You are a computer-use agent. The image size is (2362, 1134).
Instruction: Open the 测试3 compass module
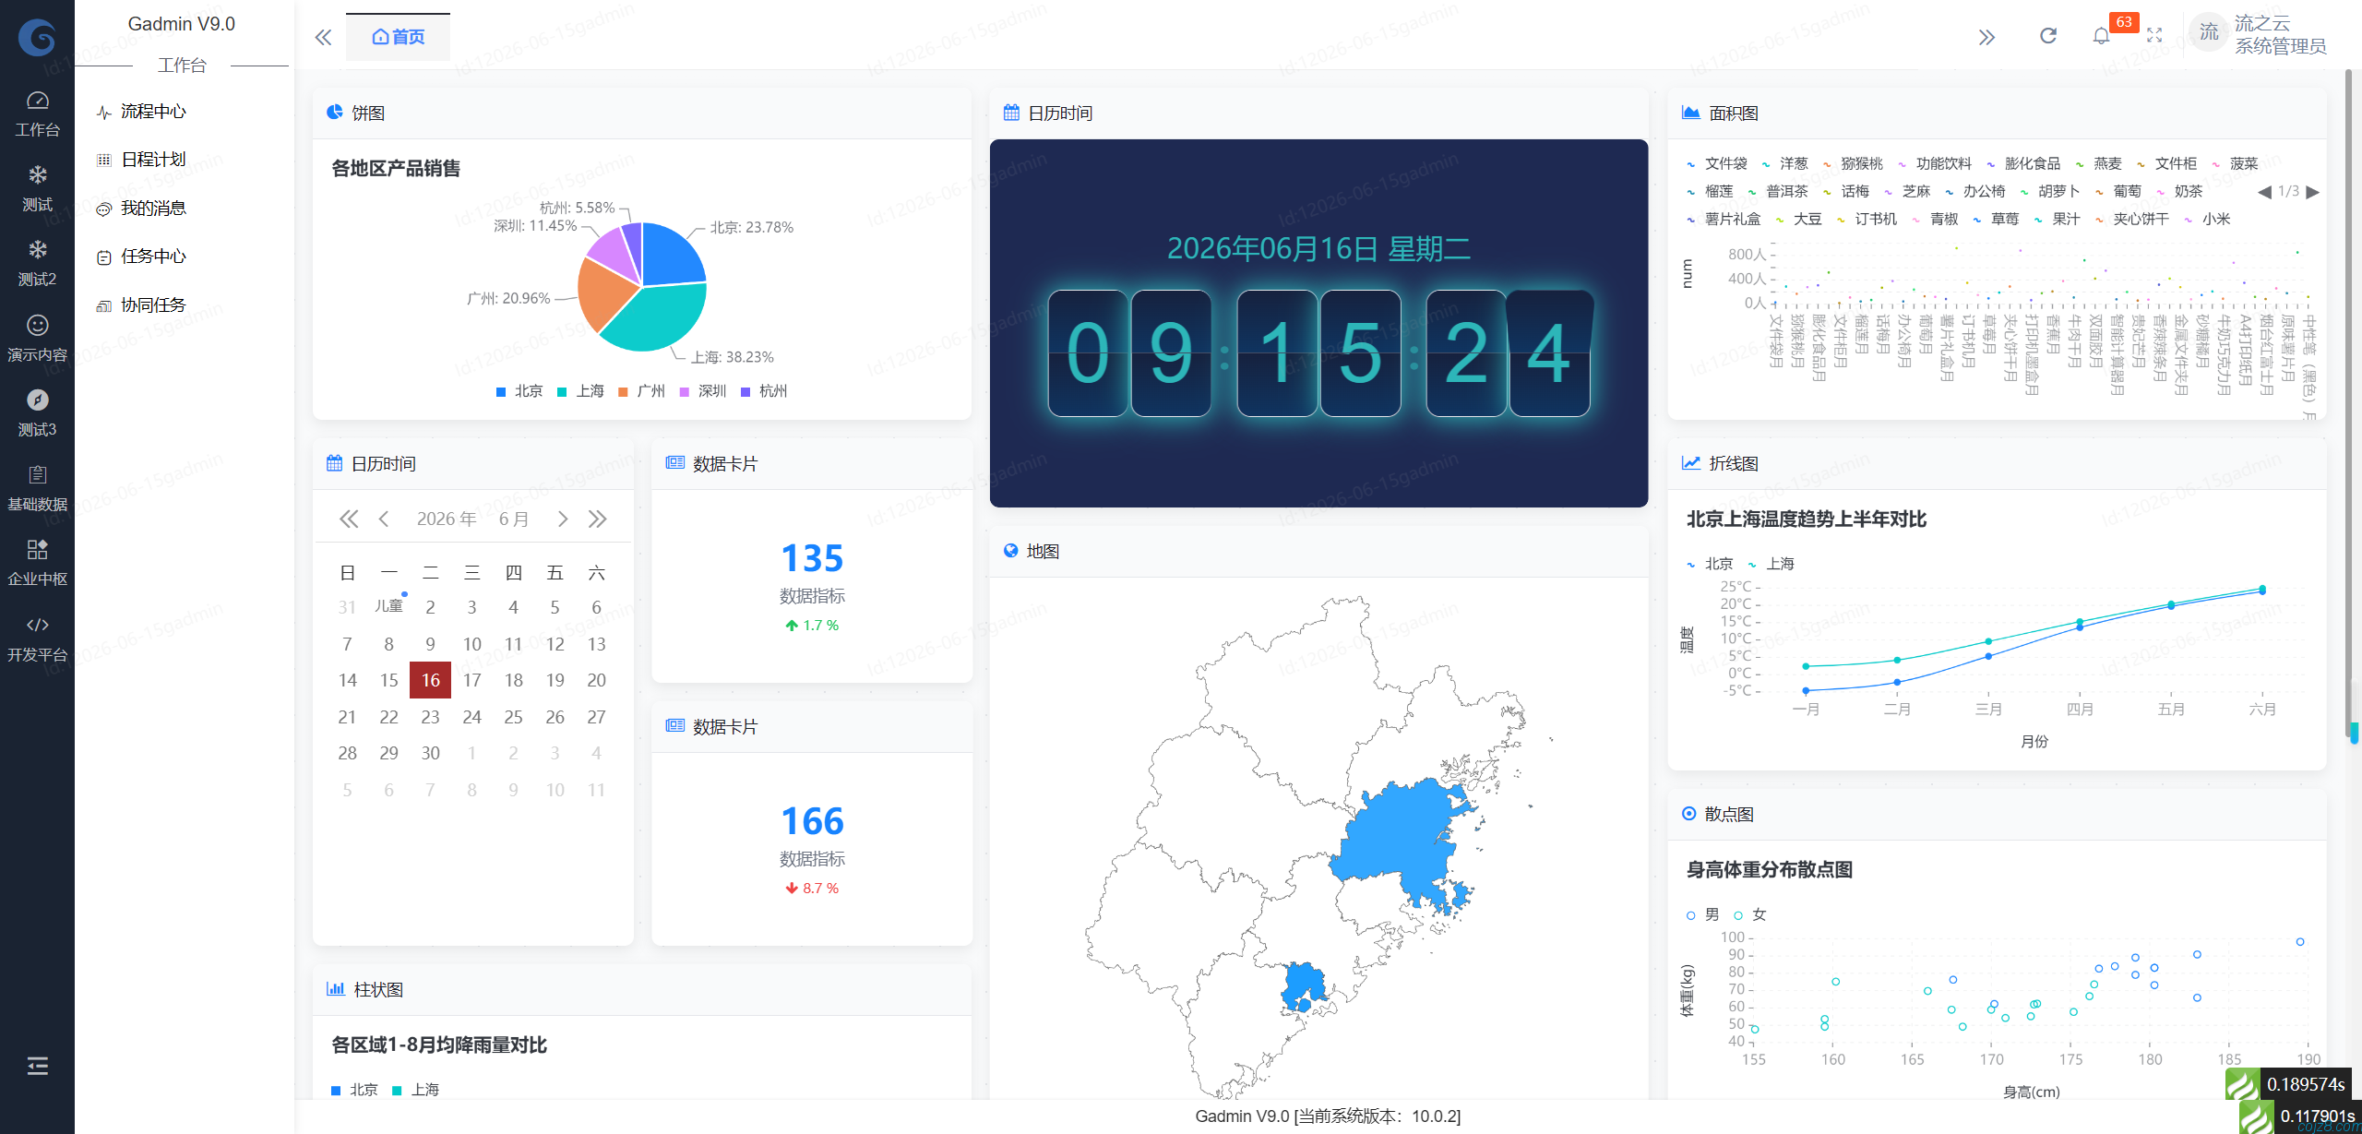(x=37, y=413)
